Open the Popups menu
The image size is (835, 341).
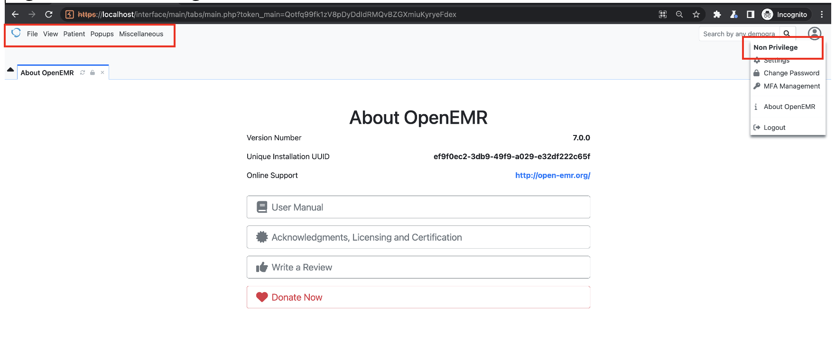(x=102, y=34)
